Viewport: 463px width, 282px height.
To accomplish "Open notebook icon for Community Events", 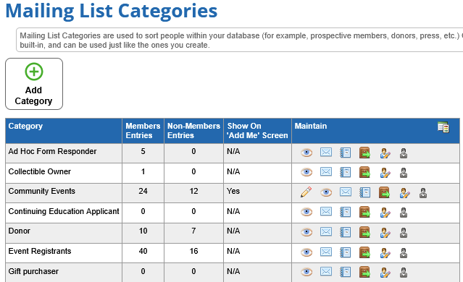I will point(364,193).
